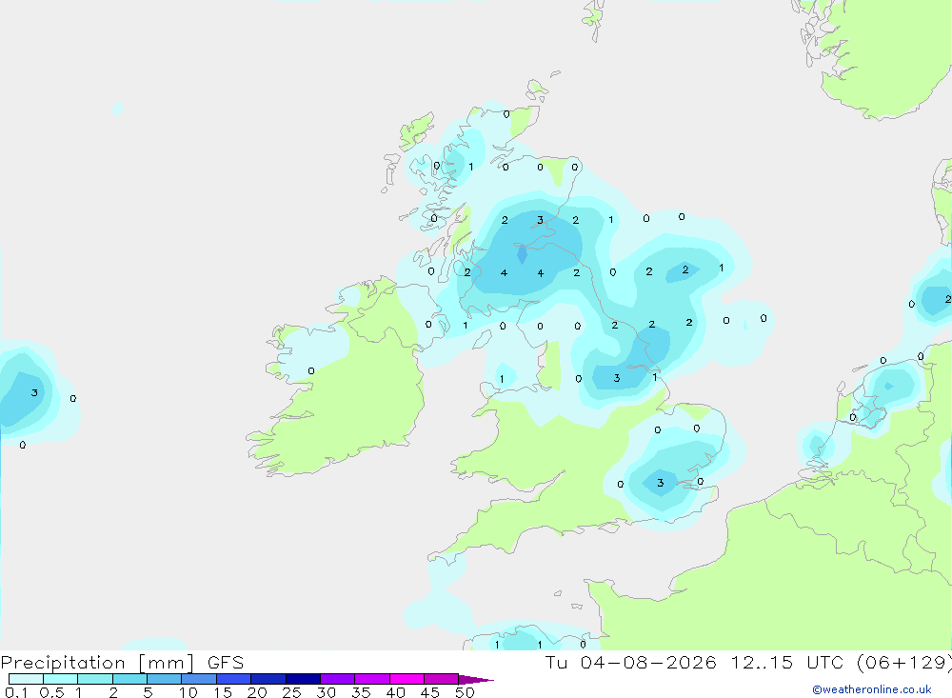This screenshot has height=698, width=952.
Task: Click the 0.5–1 mm legend color swatch
Action: point(61,679)
